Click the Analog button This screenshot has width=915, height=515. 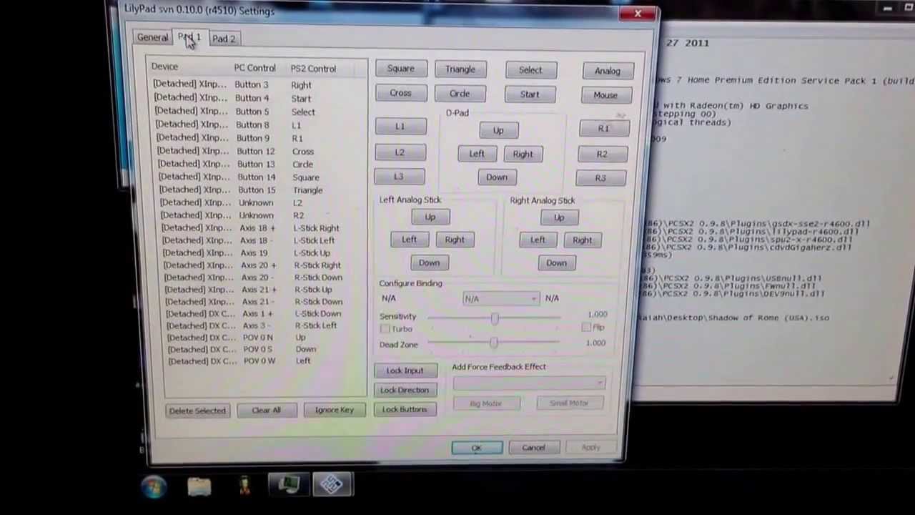(607, 71)
